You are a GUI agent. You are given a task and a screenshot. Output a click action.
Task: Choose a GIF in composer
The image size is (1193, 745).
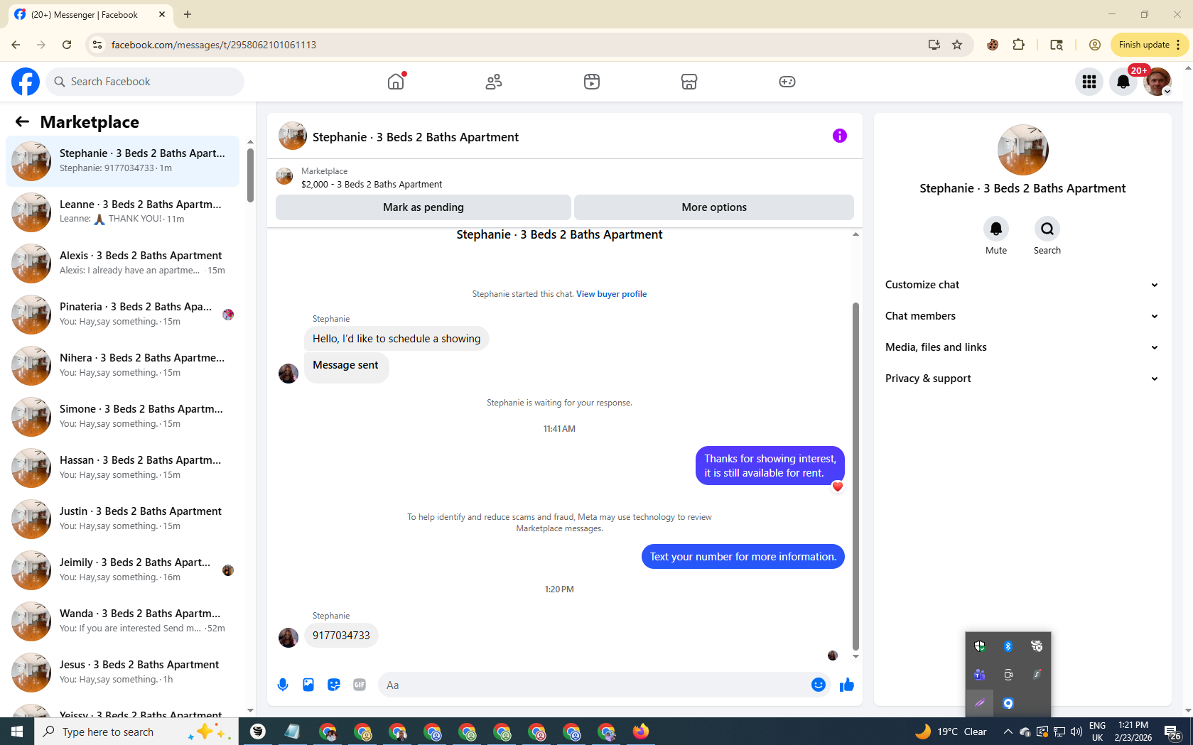click(x=360, y=685)
